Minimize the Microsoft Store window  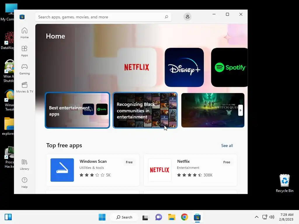coord(214,14)
